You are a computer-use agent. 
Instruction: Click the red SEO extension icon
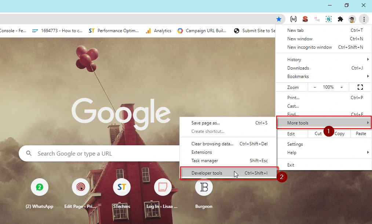[305, 19]
